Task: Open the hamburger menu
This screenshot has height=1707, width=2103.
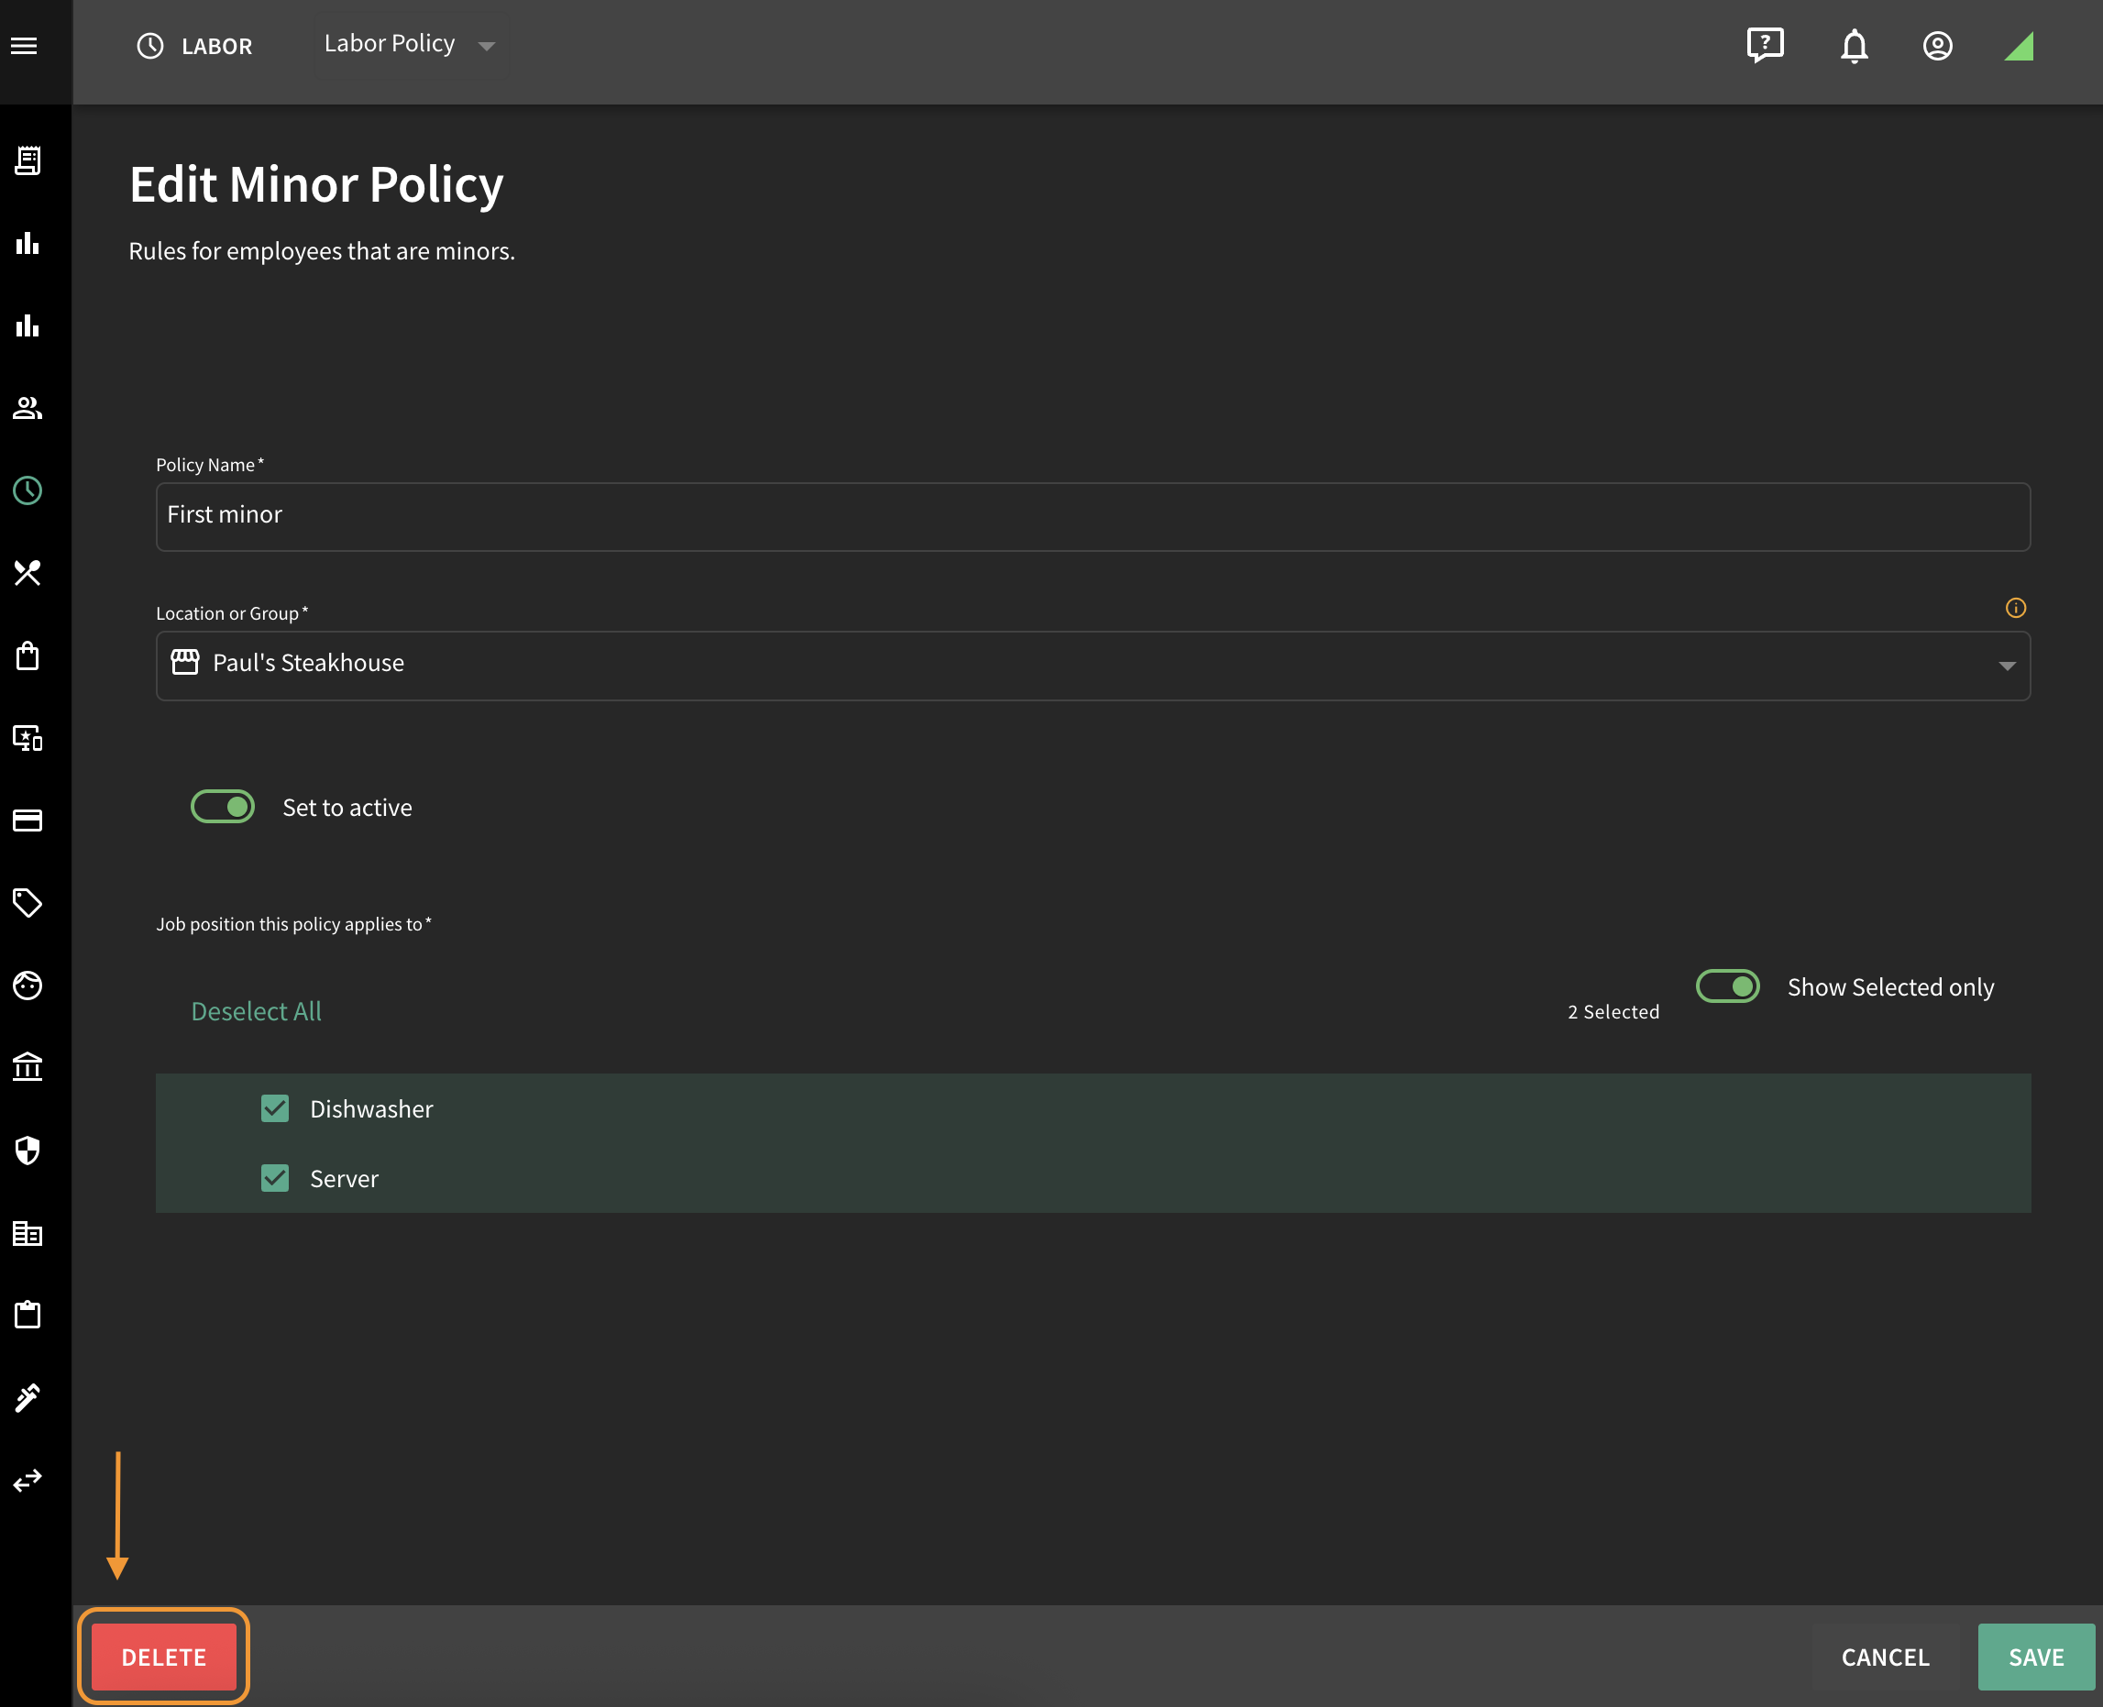Action: pyautogui.click(x=25, y=45)
